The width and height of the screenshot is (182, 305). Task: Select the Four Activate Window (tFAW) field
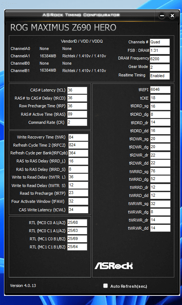pos(78,201)
